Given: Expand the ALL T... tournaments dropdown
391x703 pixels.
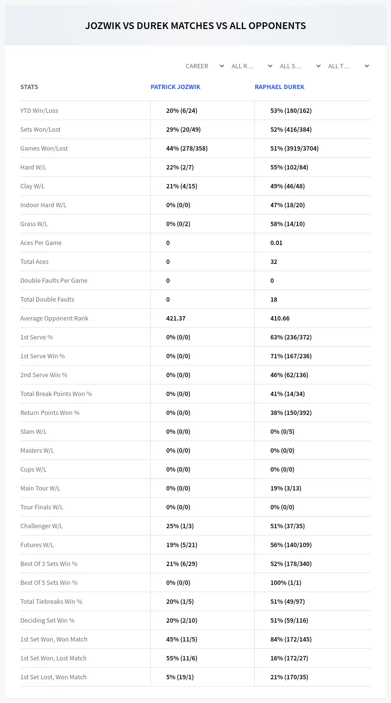Looking at the screenshot, I should (349, 66).
